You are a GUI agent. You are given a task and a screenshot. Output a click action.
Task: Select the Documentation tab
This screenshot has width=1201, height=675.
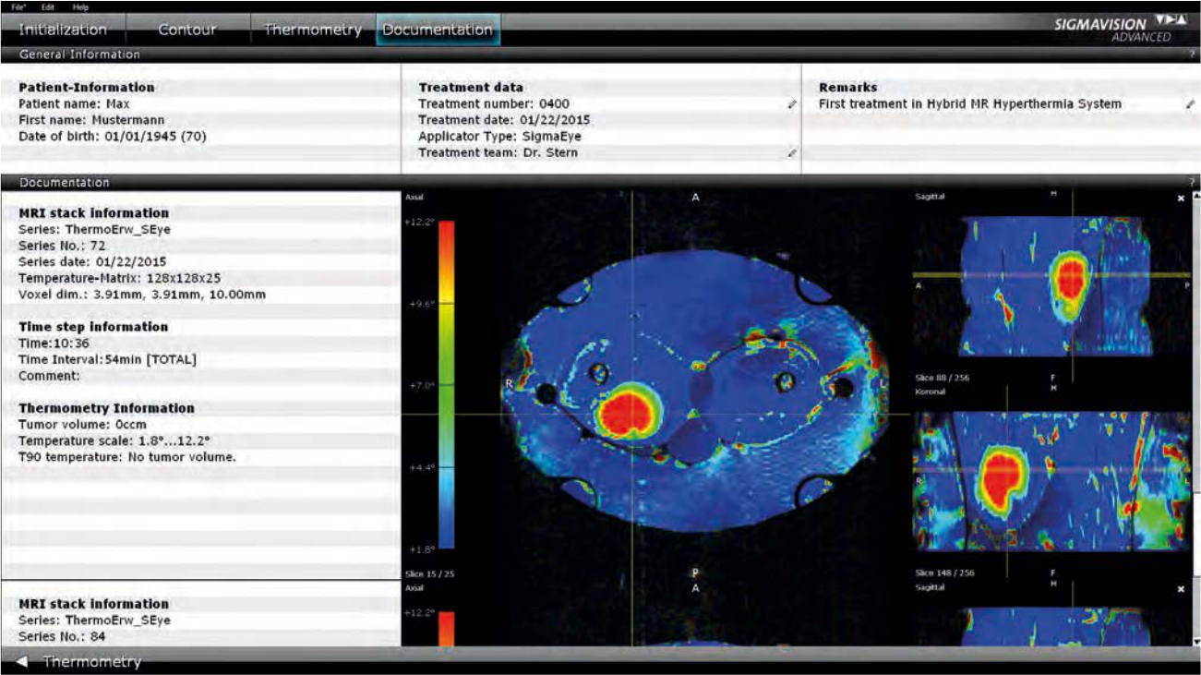(438, 30)
